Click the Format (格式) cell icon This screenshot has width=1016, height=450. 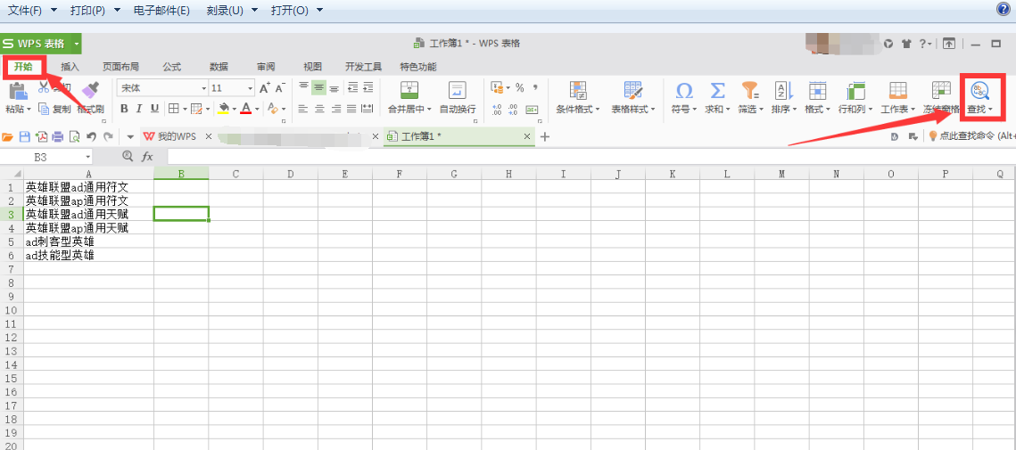[818, 90]
